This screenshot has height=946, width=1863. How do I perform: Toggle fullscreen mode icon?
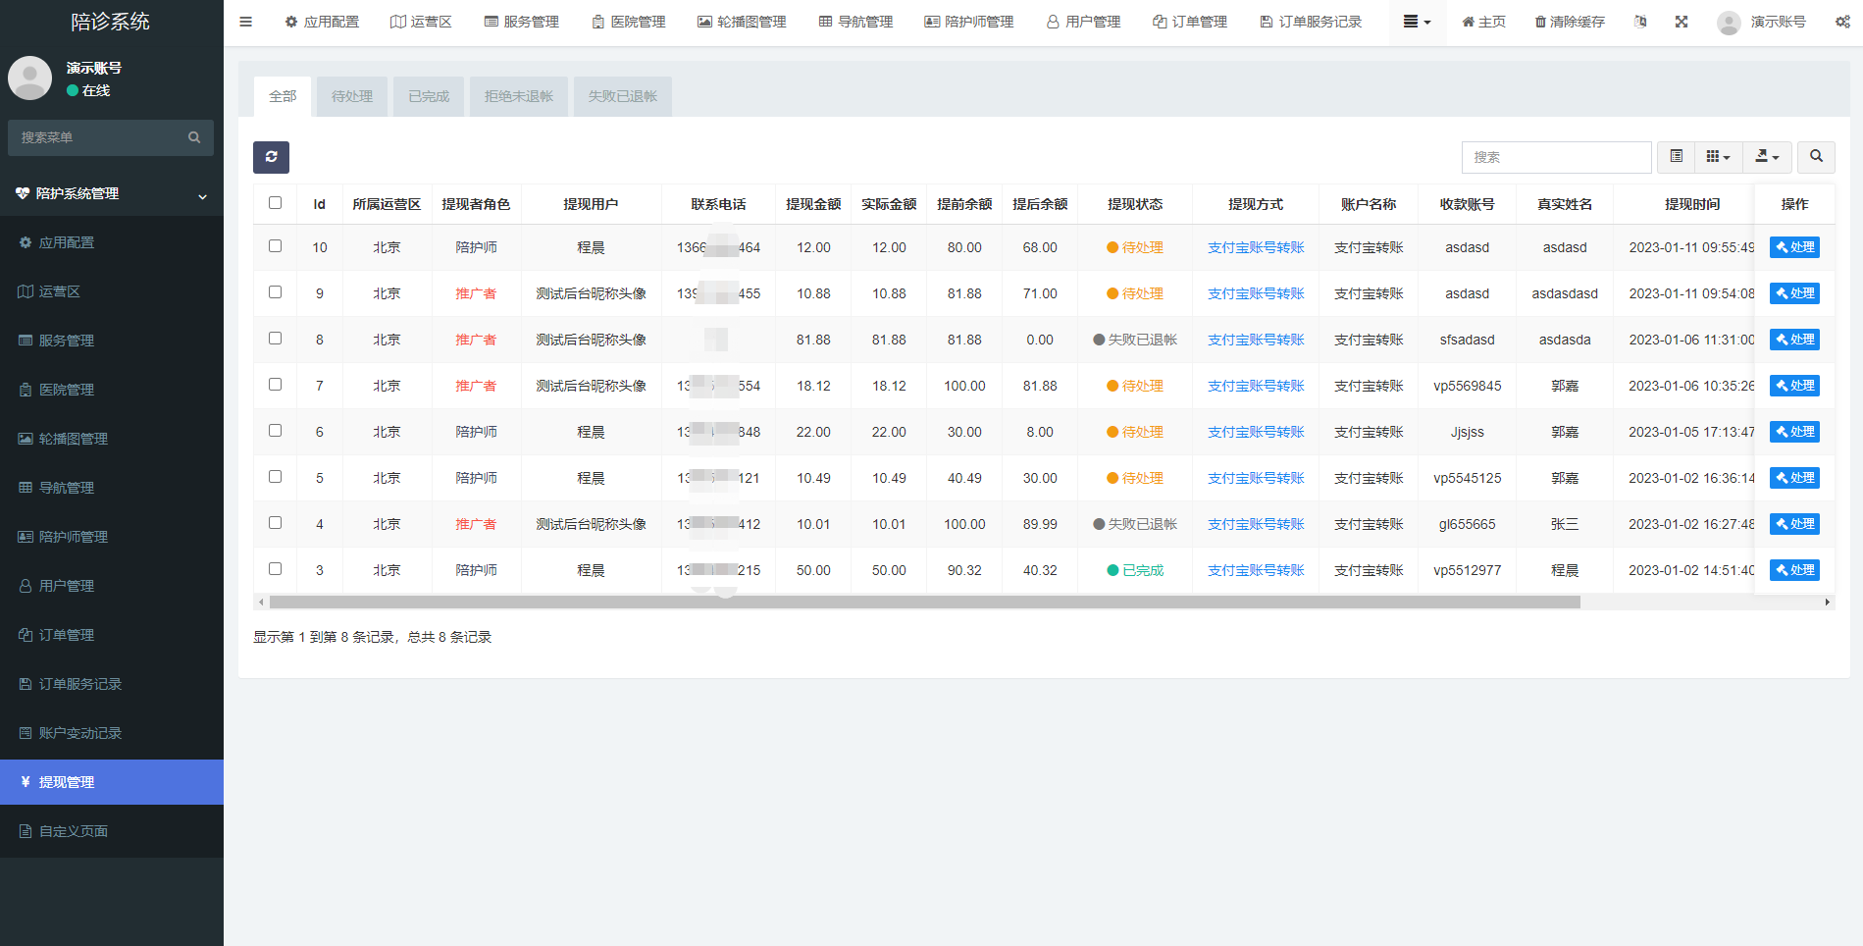point(1682,22)
